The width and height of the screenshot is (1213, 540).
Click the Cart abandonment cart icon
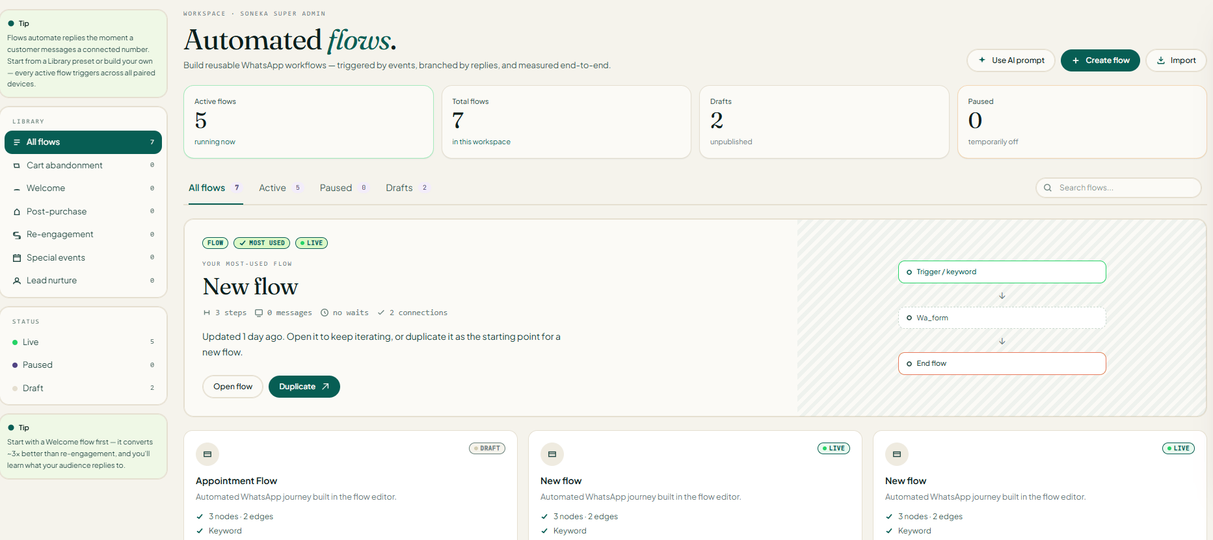tap(17, 166)
